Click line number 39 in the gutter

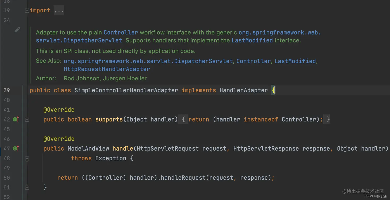tap(7, 90)
